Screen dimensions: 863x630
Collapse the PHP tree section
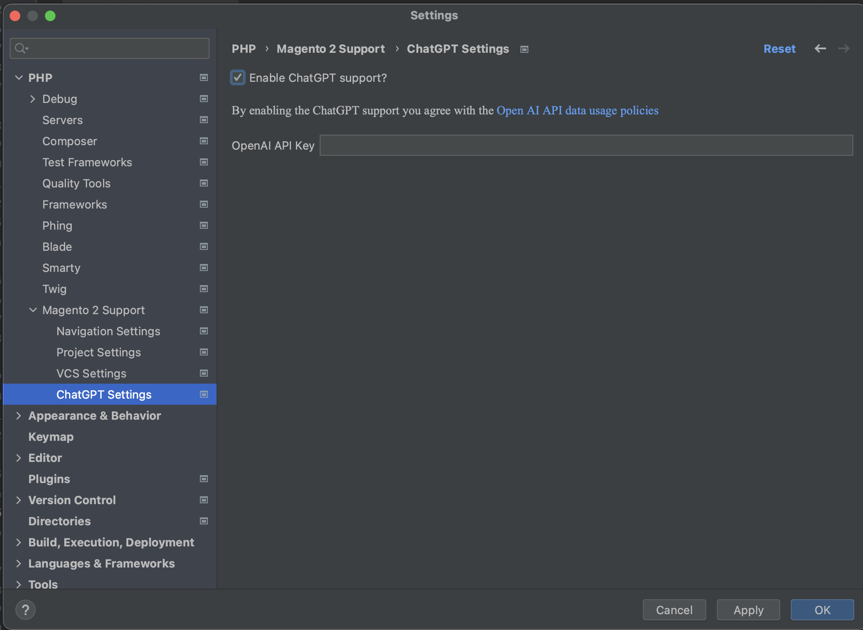[19, 77]
